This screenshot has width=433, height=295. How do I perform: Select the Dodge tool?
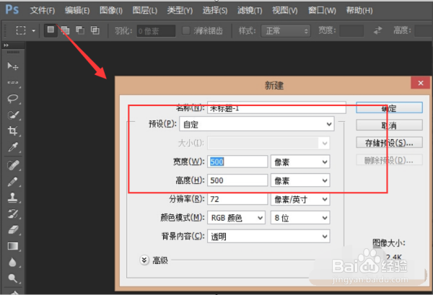coord(13,278)
